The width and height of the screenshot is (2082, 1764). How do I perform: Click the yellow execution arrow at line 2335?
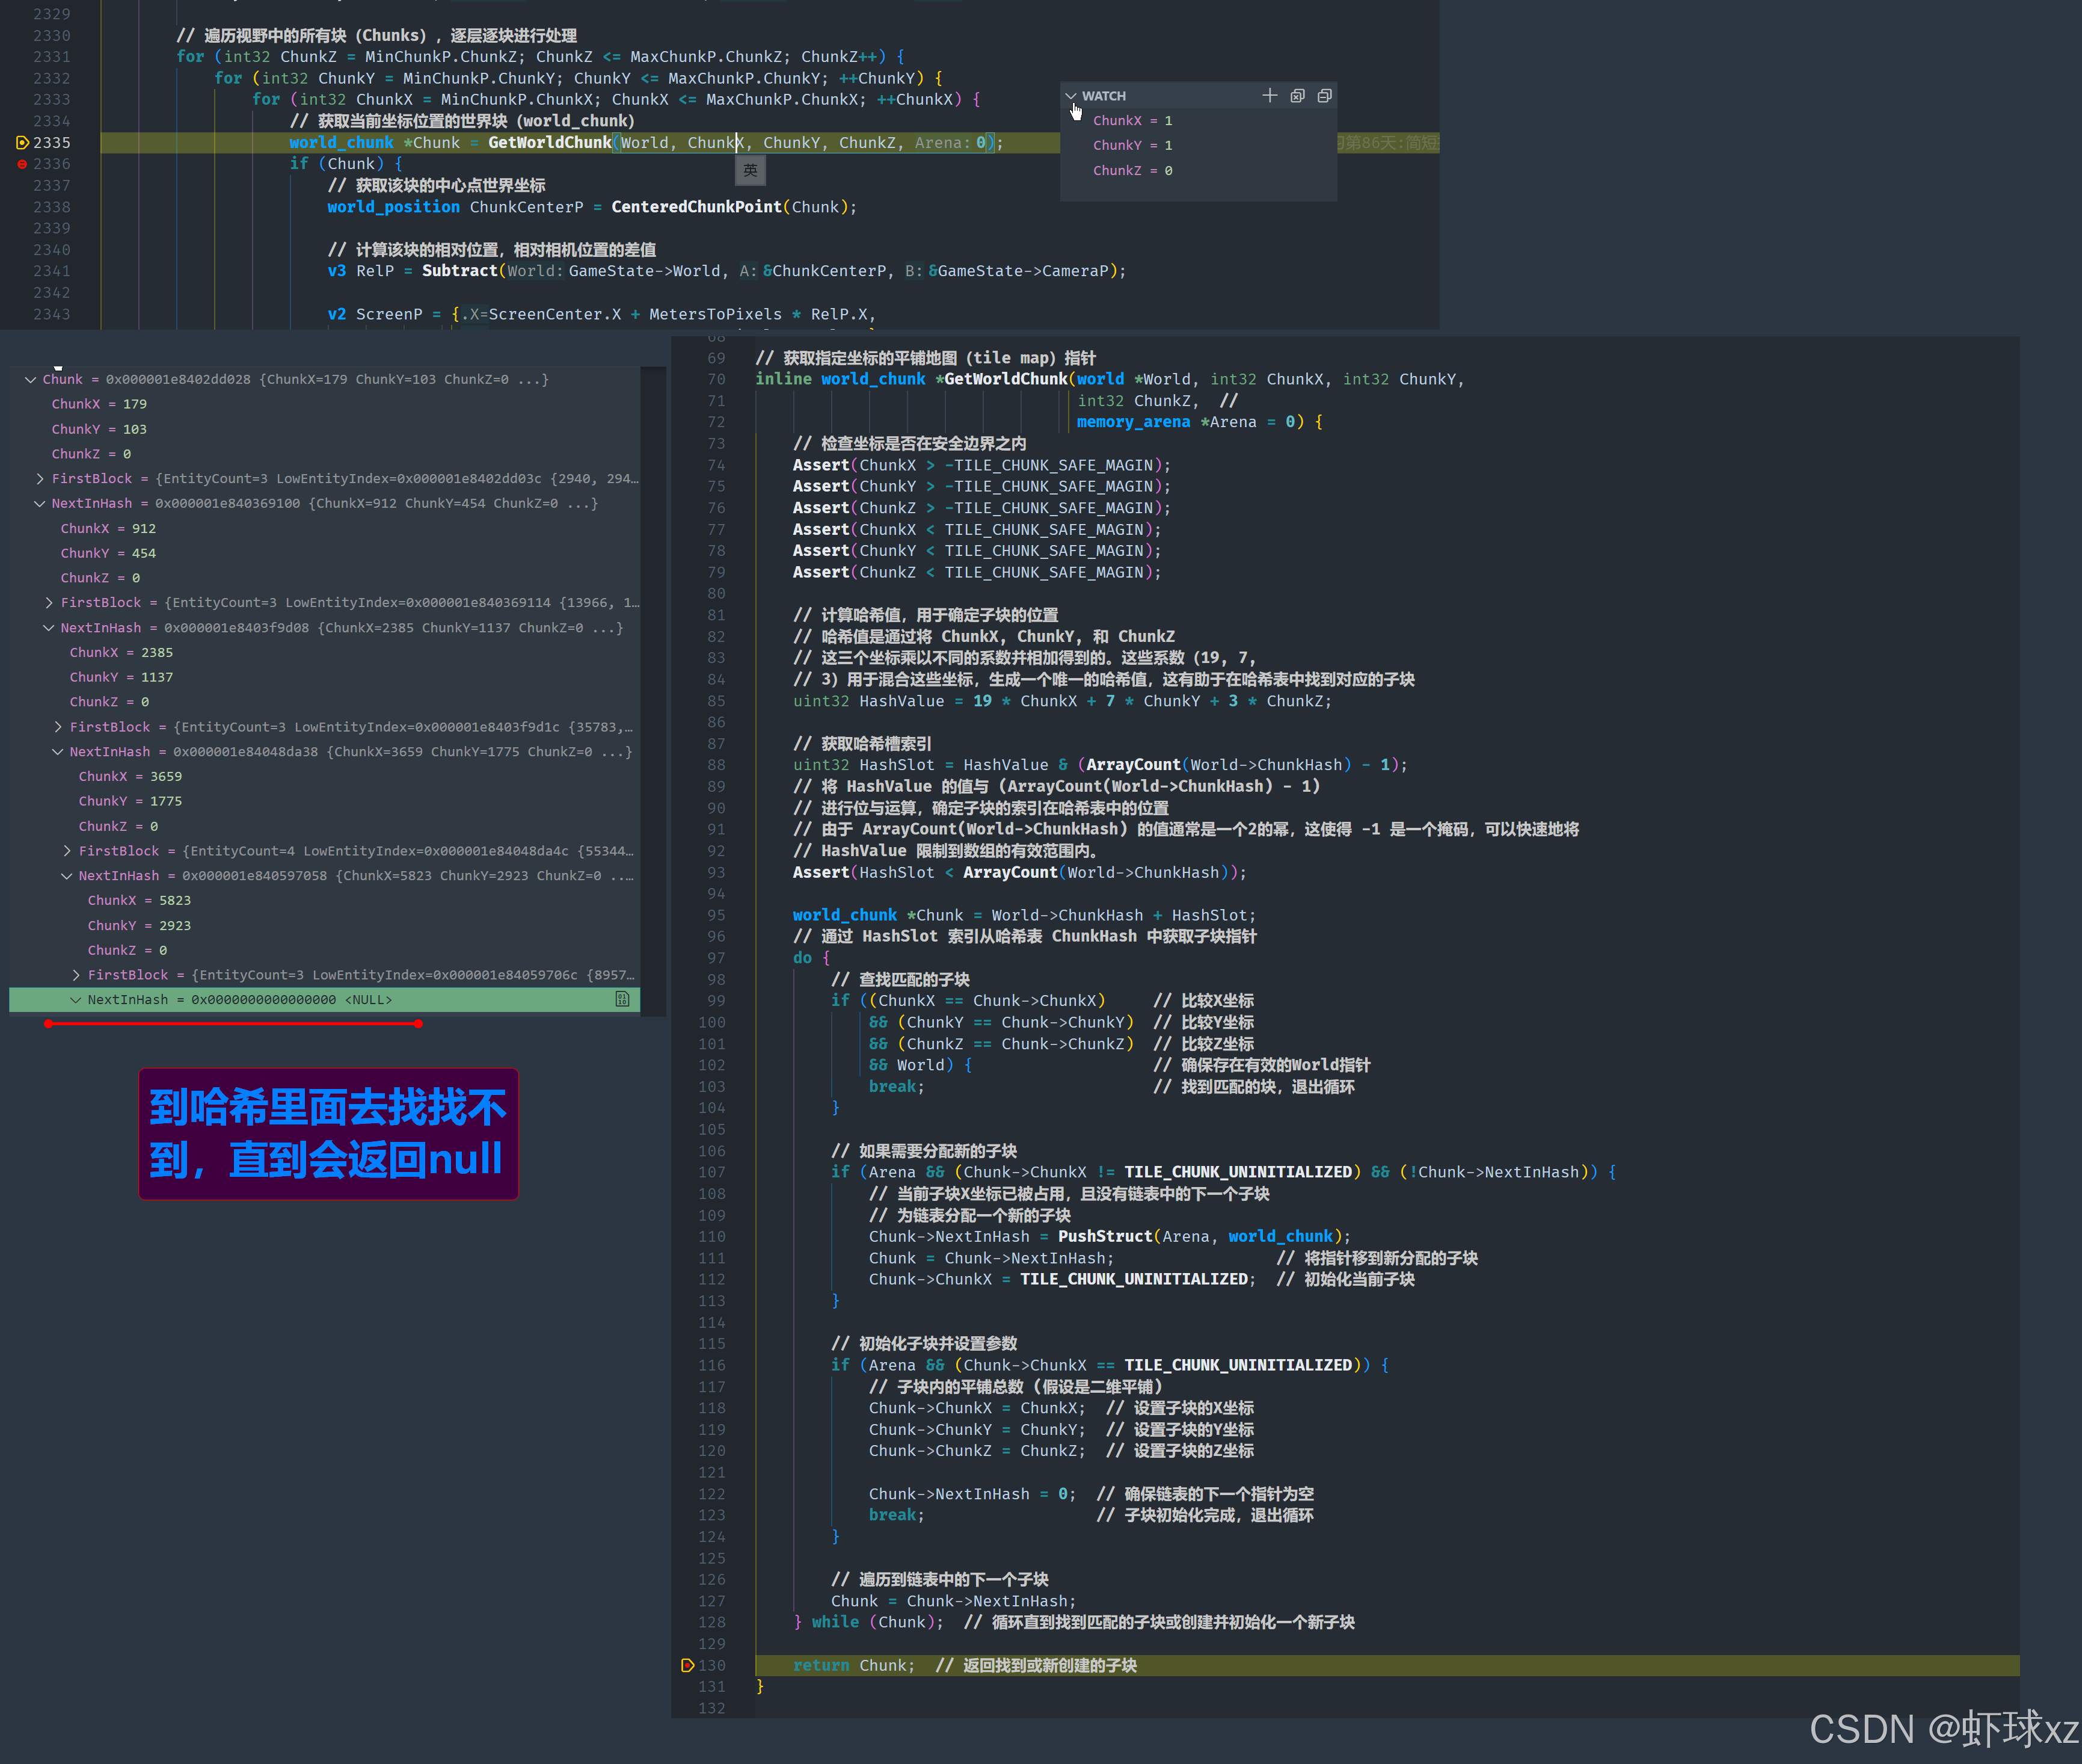(22, 142)
